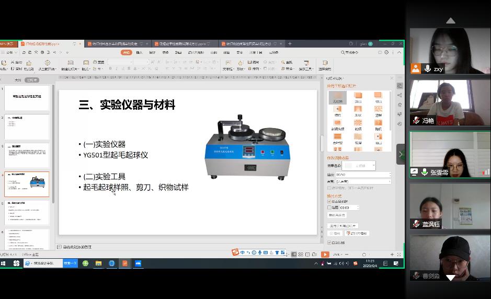Select slide 3 thumbnail in slide panel

27,155
